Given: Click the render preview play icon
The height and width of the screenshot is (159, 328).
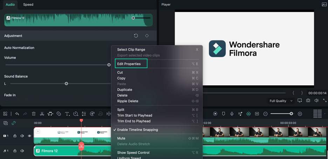Looking at the screenshot, I should (x=215, y=114).
